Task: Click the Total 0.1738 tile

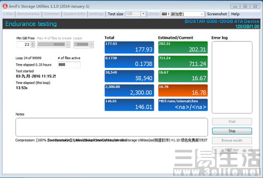Action: click(x=129, y=62)
